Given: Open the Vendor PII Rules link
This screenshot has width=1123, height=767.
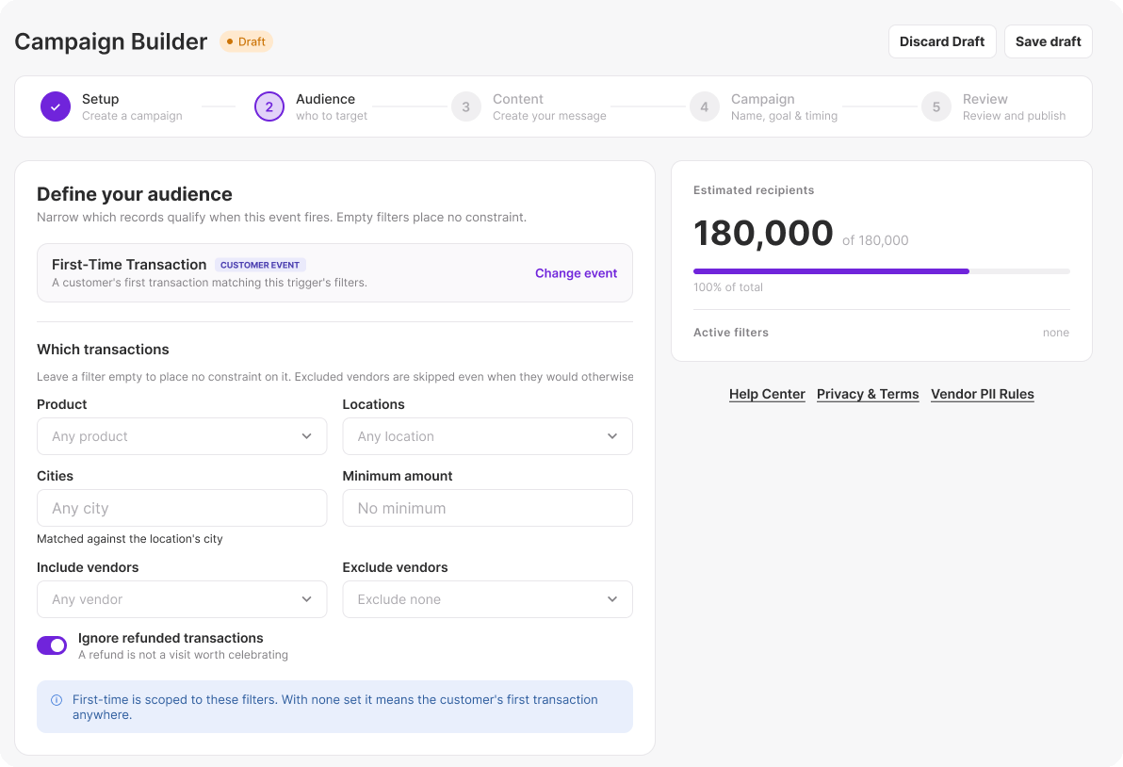Looking at the screenshot, I should coord(982,394).
